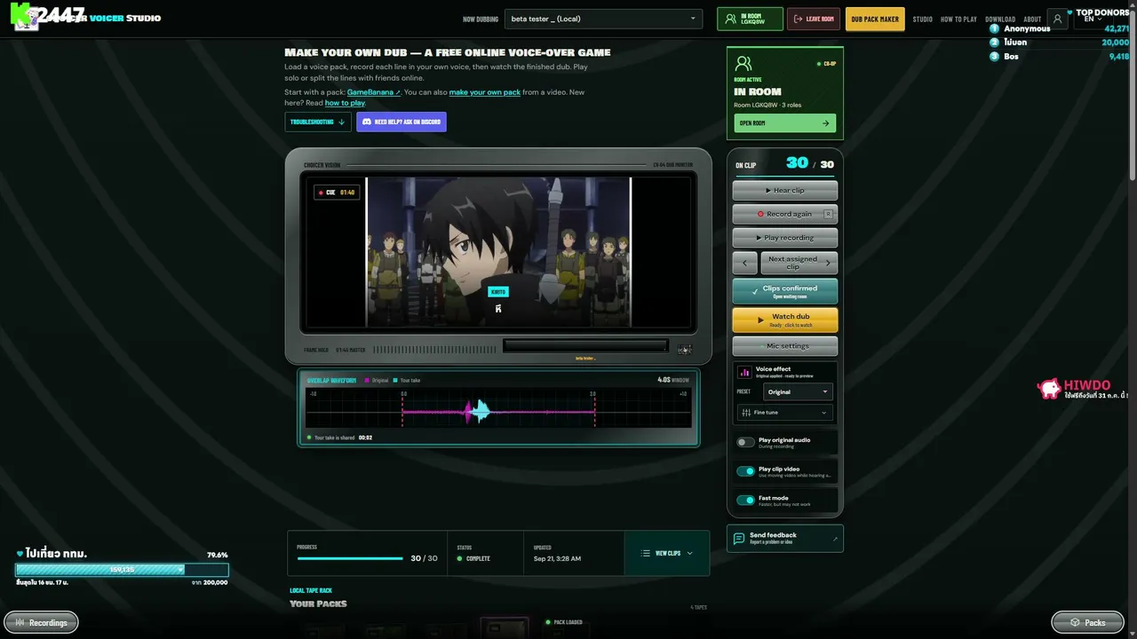Screen dimensions: 1137x639
Task: Open the How to Play page
Action: 958,19
